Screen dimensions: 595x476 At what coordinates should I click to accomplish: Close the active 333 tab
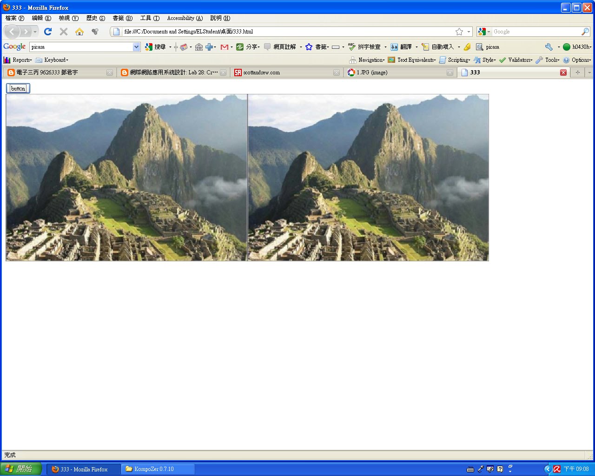point(563,73)
